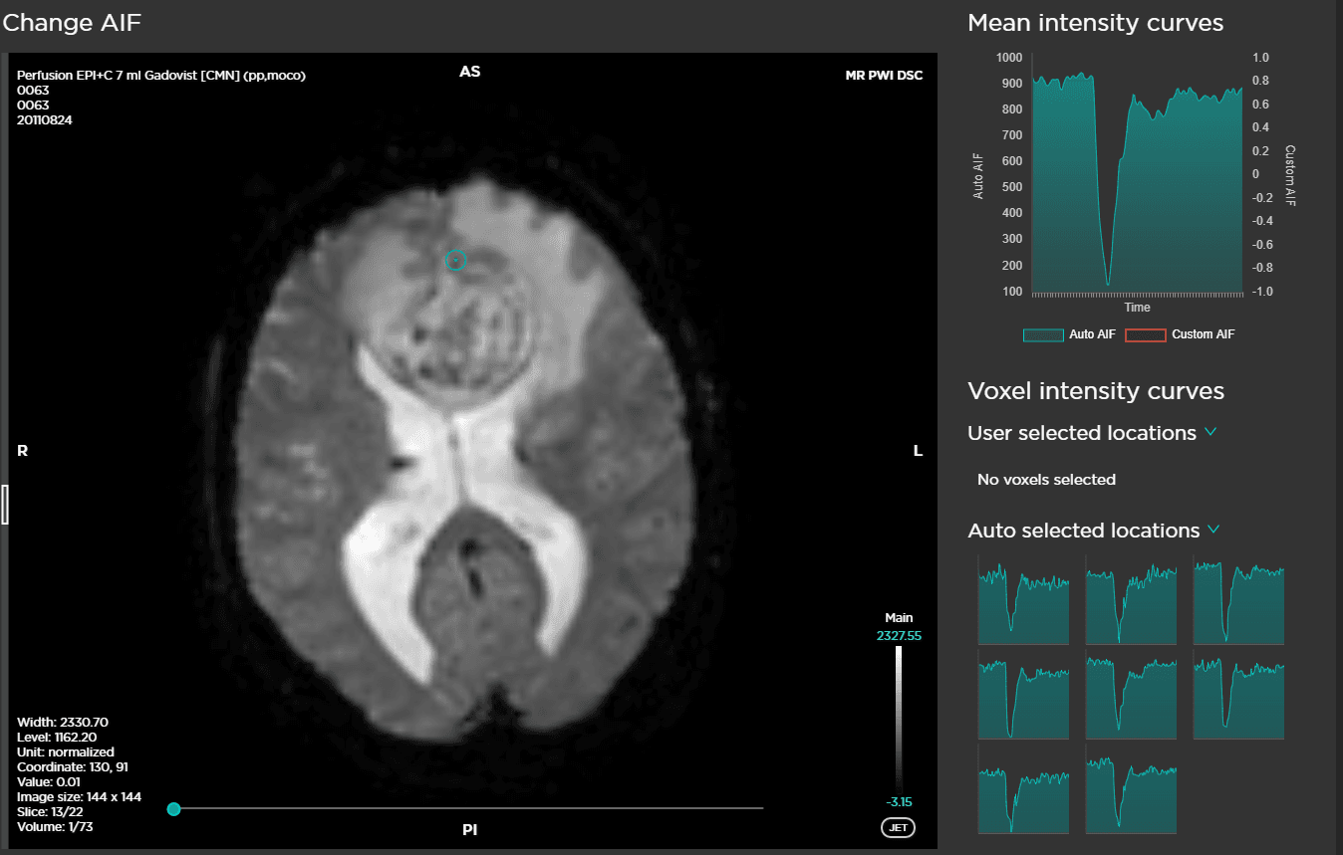Open first thumbnail in second curve row

1023,697
